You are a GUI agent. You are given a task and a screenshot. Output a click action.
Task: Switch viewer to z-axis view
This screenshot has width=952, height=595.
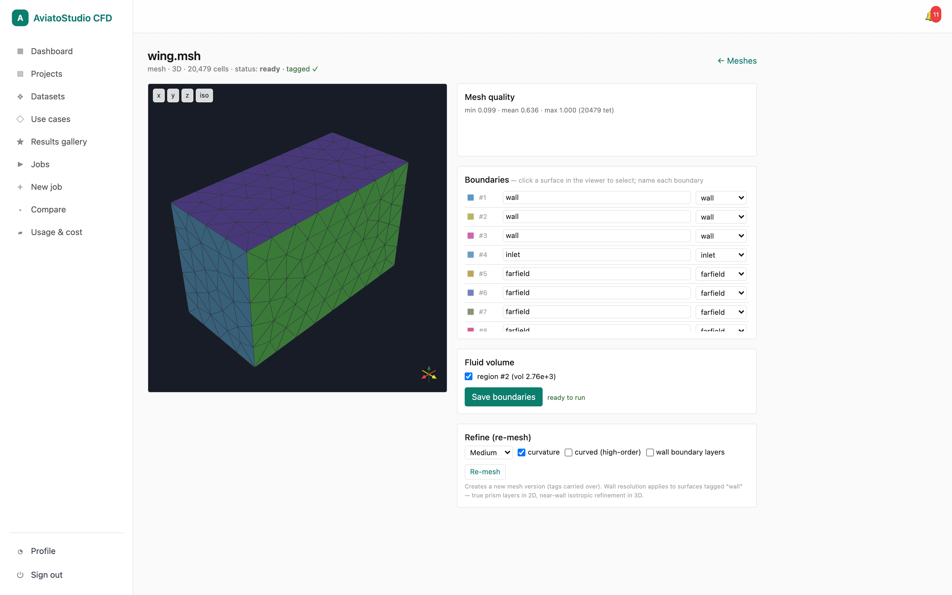coord(187,95)
